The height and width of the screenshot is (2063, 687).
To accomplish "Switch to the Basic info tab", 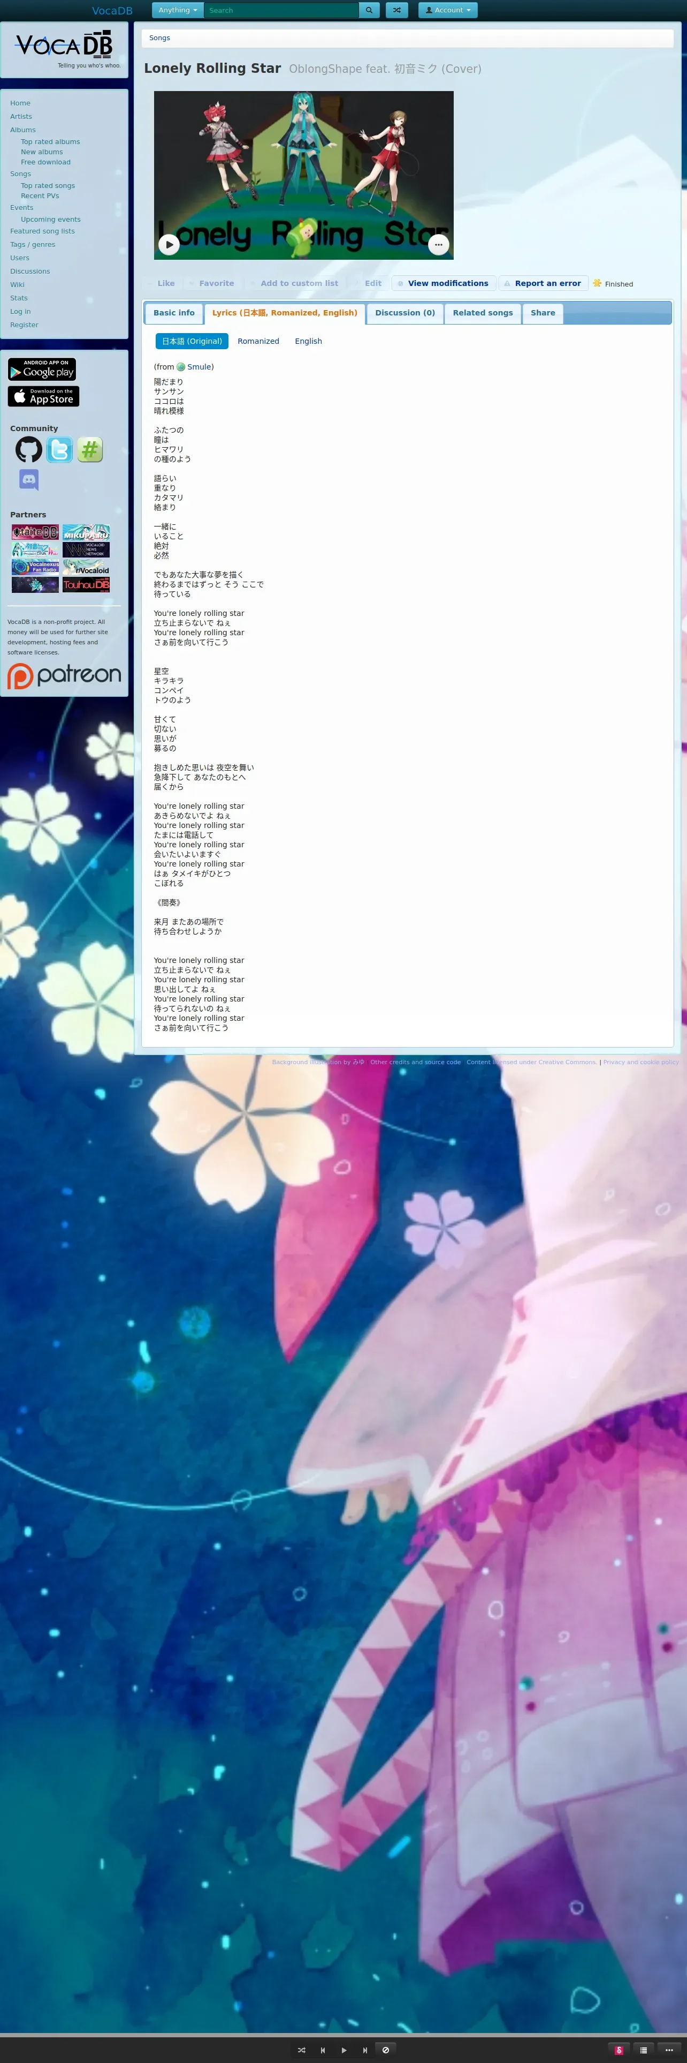I will 174,313.
